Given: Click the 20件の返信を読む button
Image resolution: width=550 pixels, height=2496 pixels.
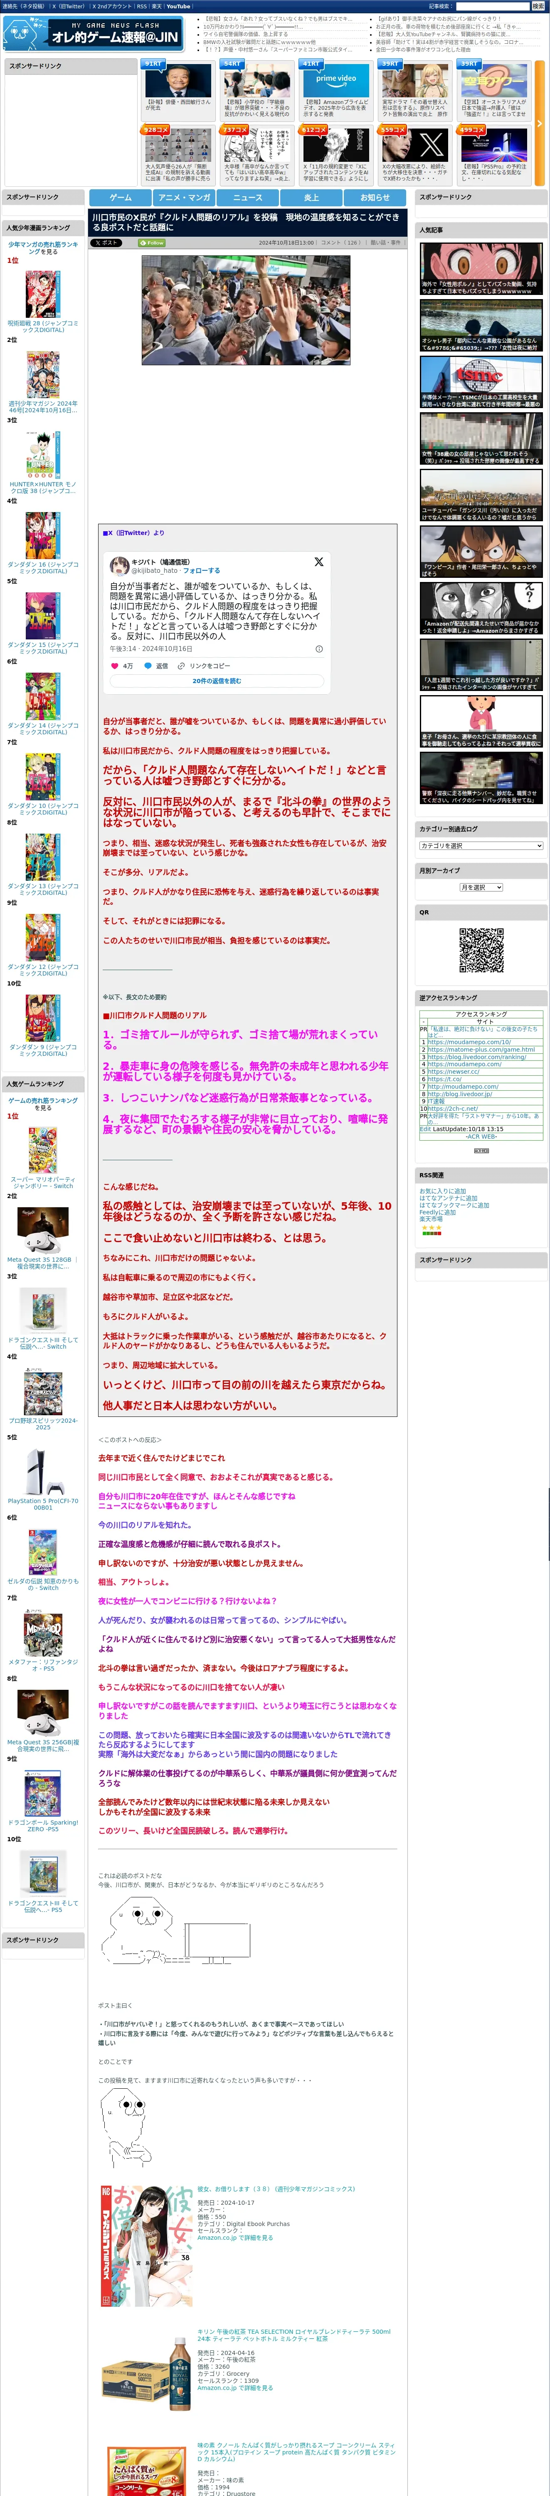Looking at the screenshot, I should coord(217,681).
